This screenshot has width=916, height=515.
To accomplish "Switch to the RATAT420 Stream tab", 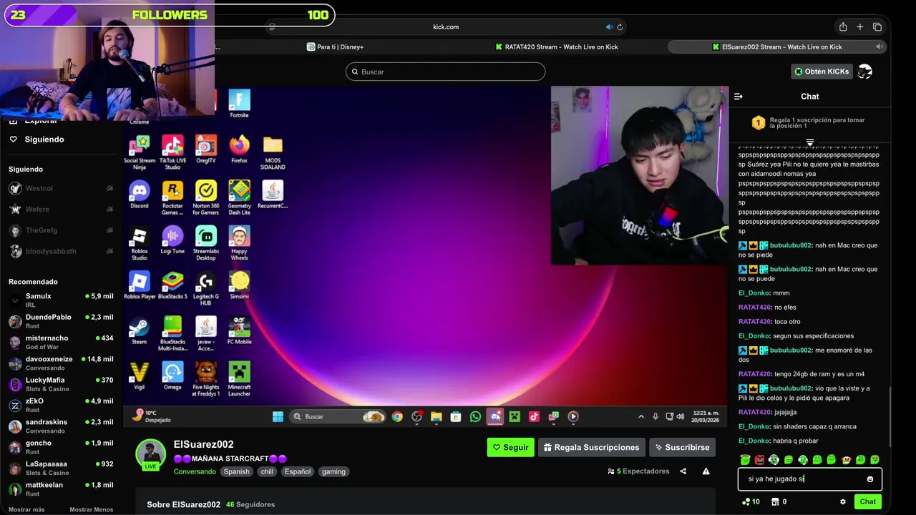I will 556,46.
